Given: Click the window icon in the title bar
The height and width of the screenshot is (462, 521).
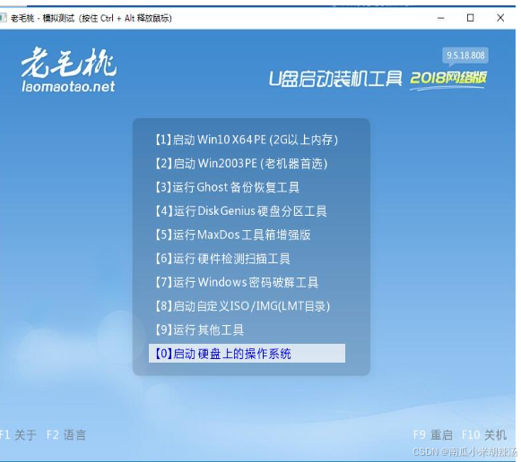Looking at the screenshot, I should pos(3,18).
